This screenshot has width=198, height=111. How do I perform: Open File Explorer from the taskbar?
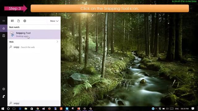26,109
